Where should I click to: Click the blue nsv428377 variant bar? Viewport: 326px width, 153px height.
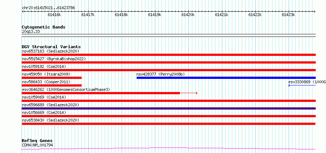[x=226, y=78]
